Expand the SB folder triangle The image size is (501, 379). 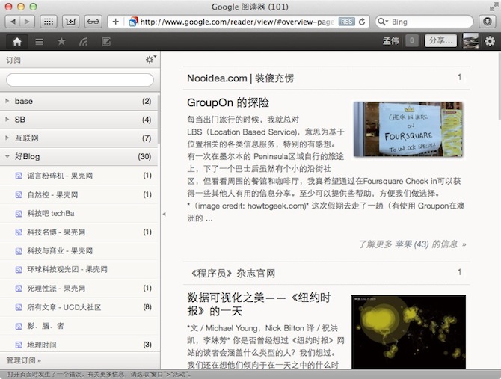pyautogui.click(x=7, y=120)
